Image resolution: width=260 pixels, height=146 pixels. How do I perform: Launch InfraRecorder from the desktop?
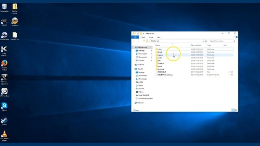(x=4, y=36)
